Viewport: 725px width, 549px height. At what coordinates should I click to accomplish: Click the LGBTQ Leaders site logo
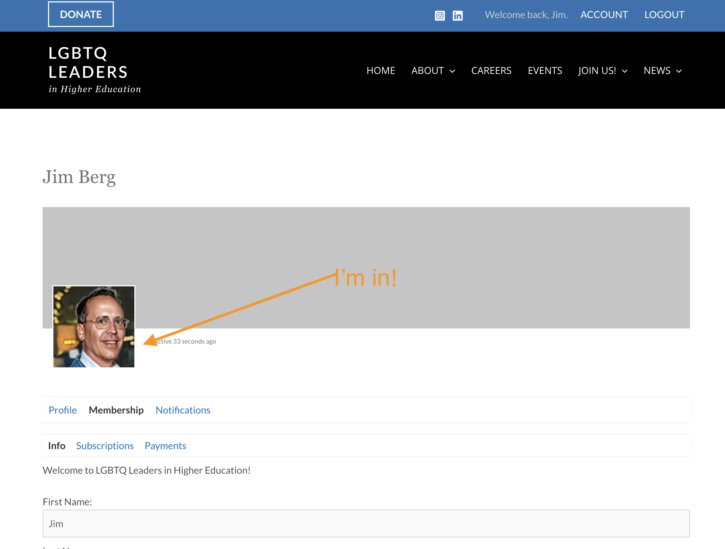click(95, 70)
